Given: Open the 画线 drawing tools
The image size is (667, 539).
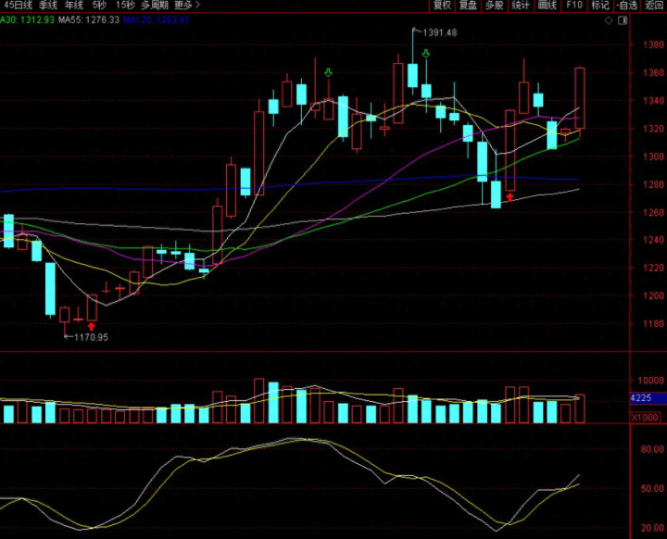Looking at the screenshot, I should click(547, 6).
